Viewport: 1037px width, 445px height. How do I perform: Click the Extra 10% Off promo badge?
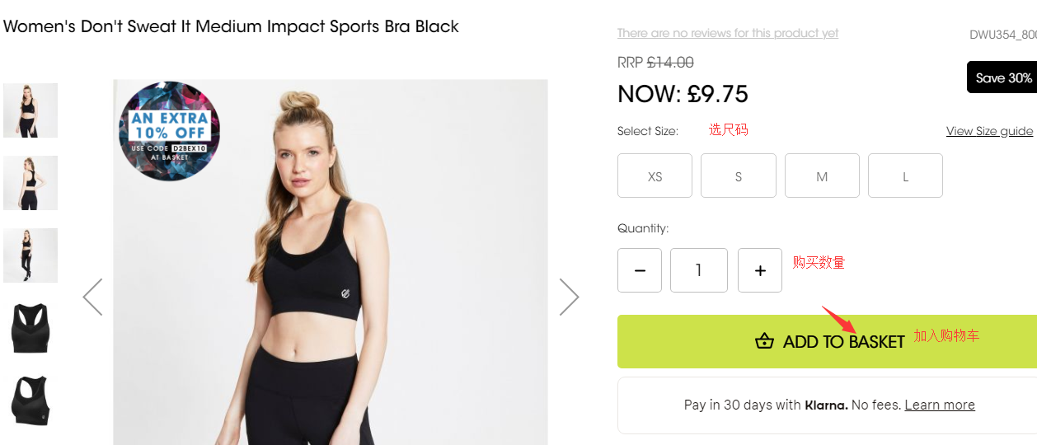pyautogui.click(x=170, y=131)
